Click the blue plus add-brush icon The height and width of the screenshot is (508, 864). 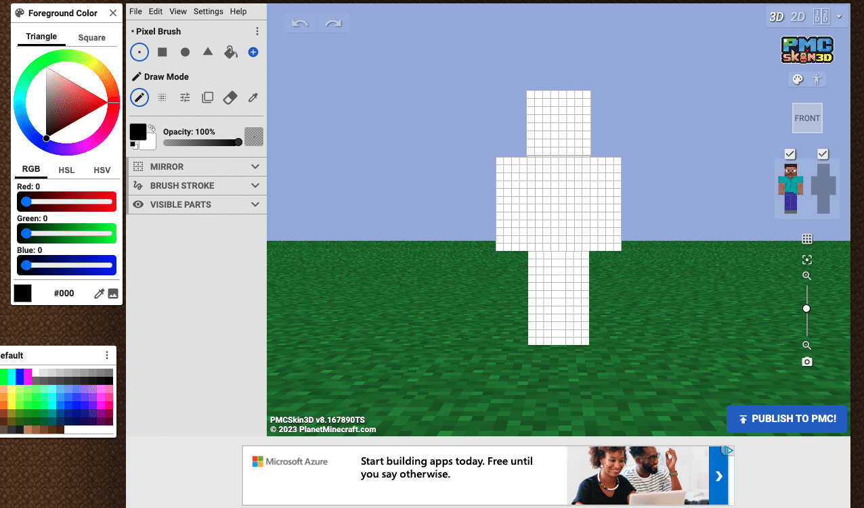click(x=253, y=52)
